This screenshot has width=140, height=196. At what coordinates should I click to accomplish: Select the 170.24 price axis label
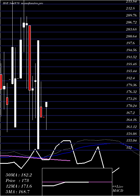pos(132,106)
